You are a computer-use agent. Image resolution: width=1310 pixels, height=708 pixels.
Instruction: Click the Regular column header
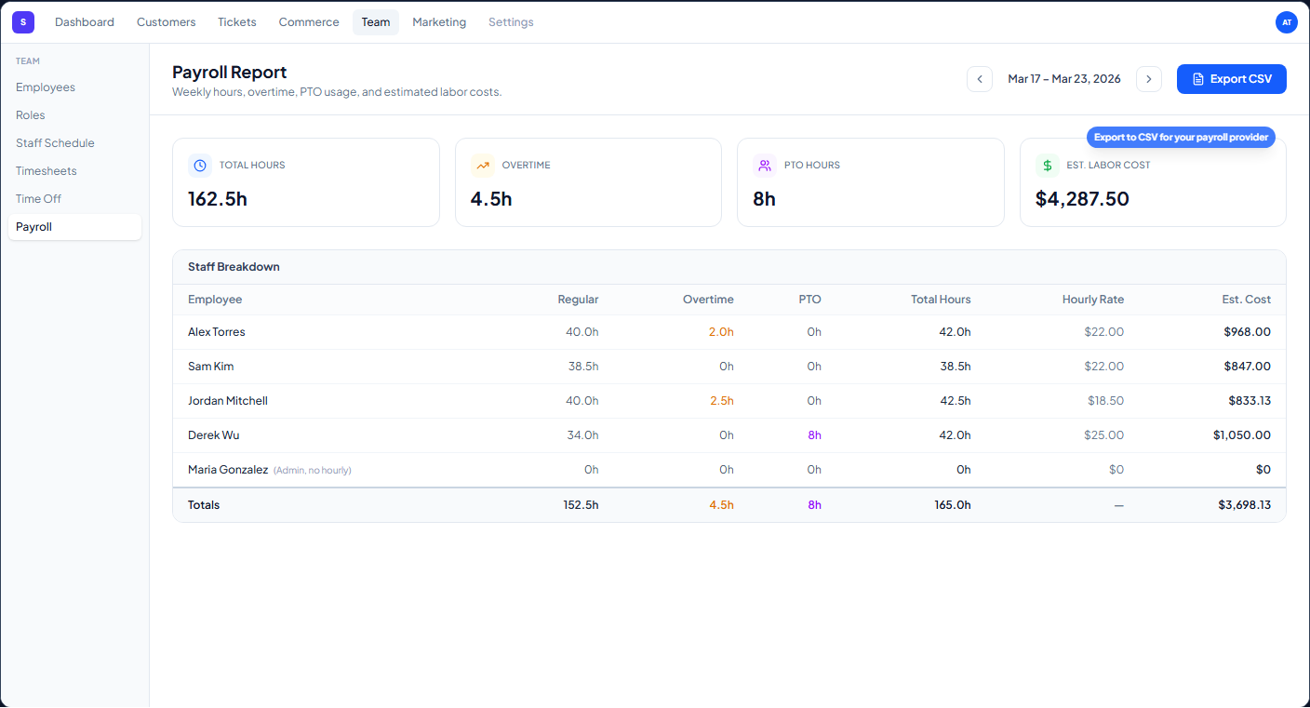pos(578,300)
